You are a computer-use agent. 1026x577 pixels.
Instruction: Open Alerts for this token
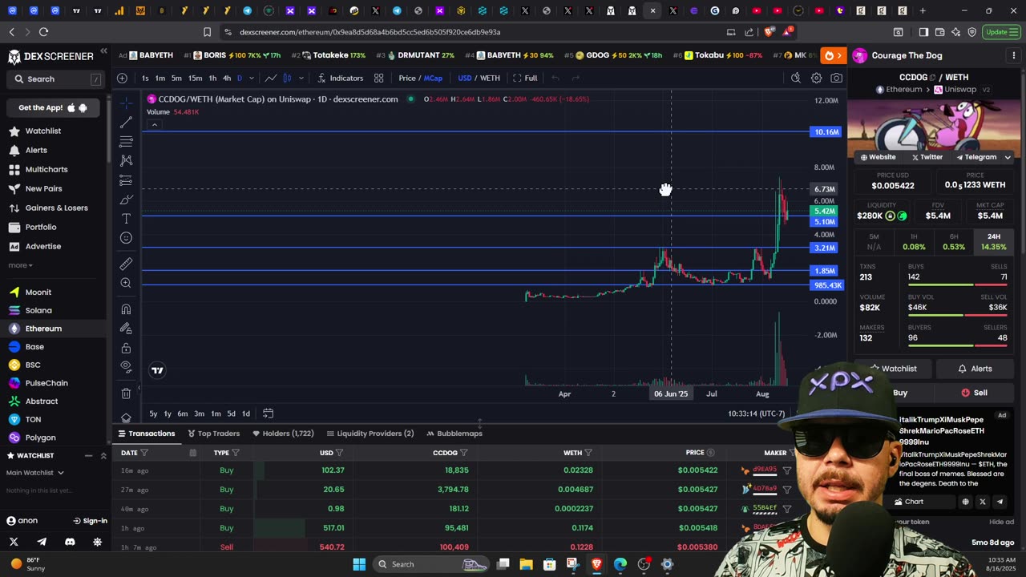coord(975,369)
